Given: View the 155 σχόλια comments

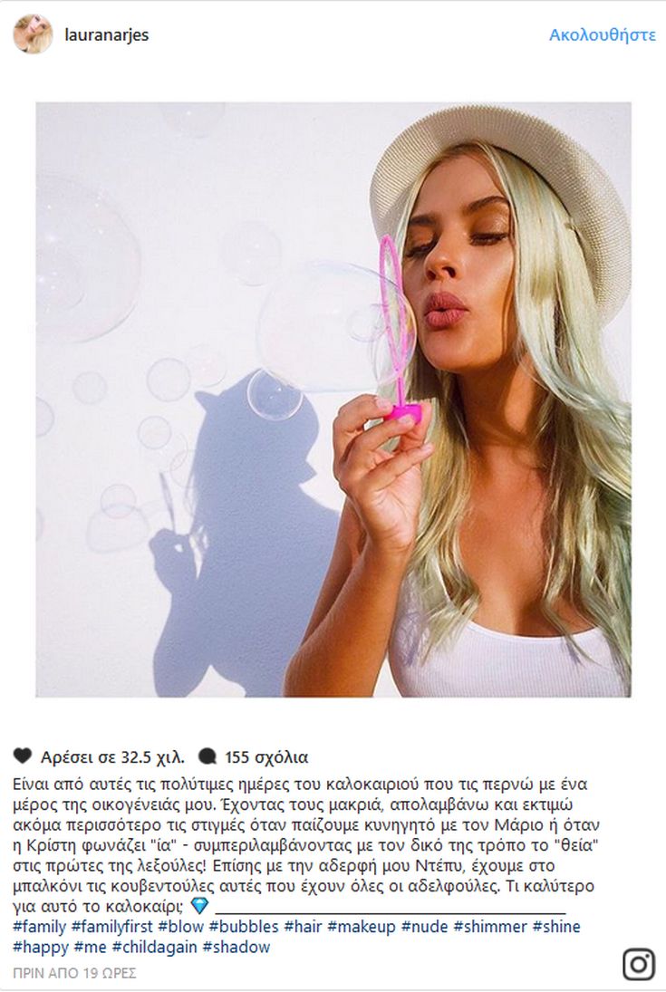Looking at the screenshot, I should pos(266,756).
